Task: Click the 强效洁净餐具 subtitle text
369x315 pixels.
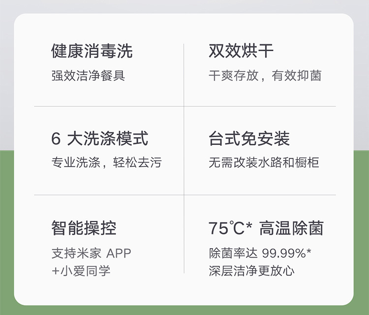Action: [88, 76]
